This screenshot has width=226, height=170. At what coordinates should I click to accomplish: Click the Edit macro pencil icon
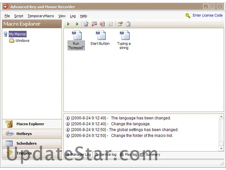pos(86,24)
